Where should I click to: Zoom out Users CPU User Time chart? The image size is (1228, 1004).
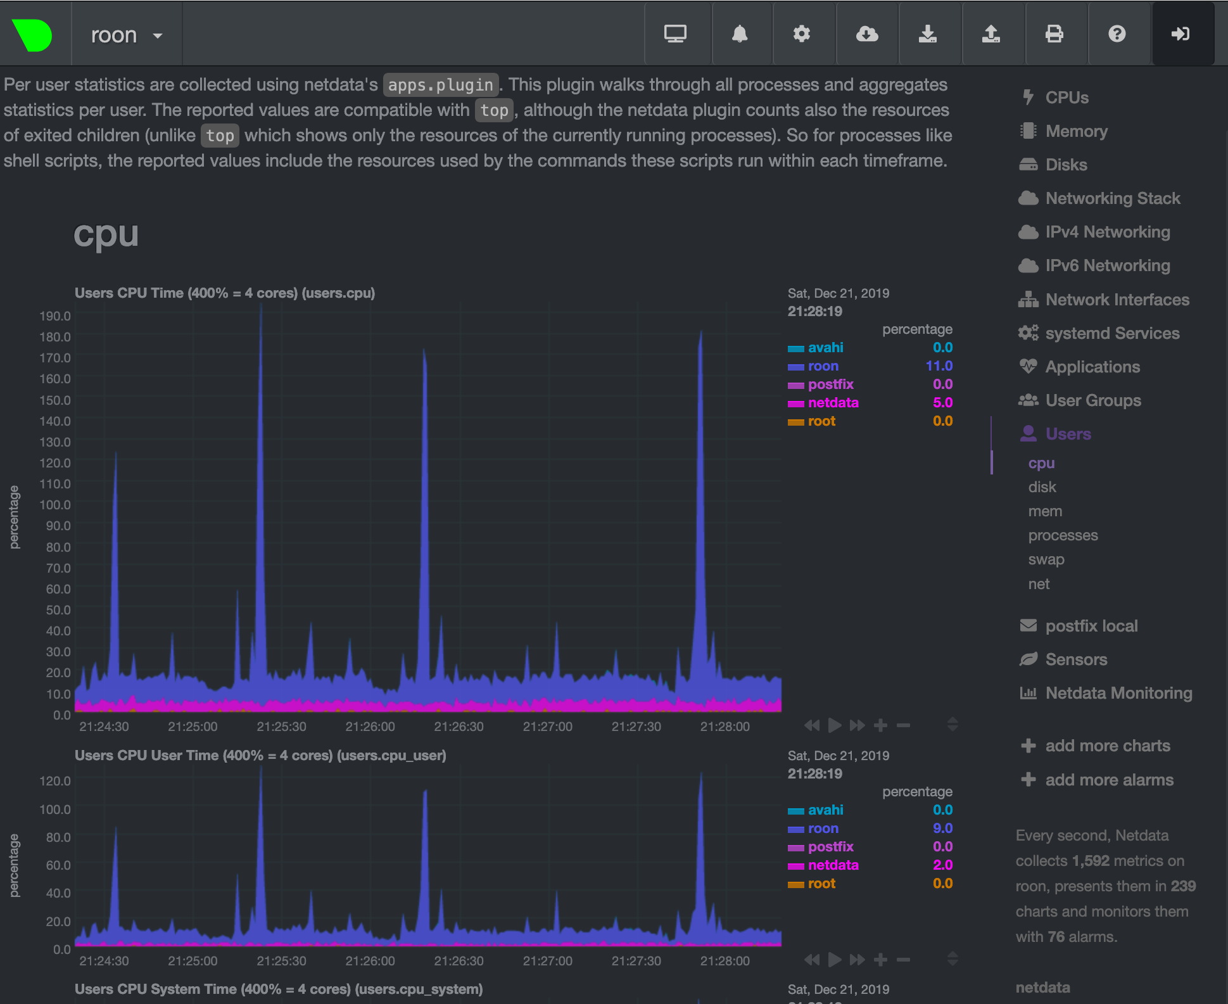[x=904, y=960]
